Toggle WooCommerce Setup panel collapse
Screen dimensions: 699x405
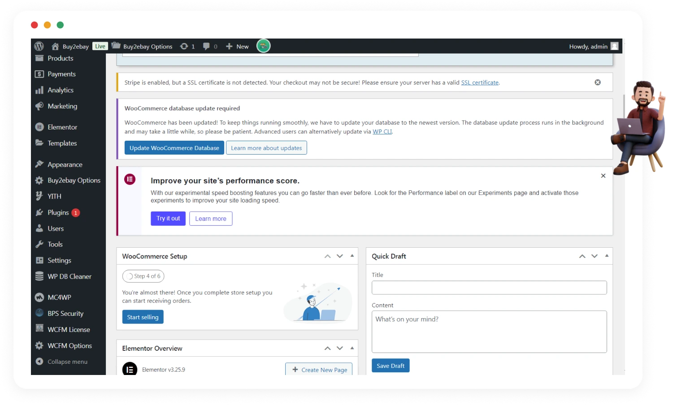pos(352,256)
